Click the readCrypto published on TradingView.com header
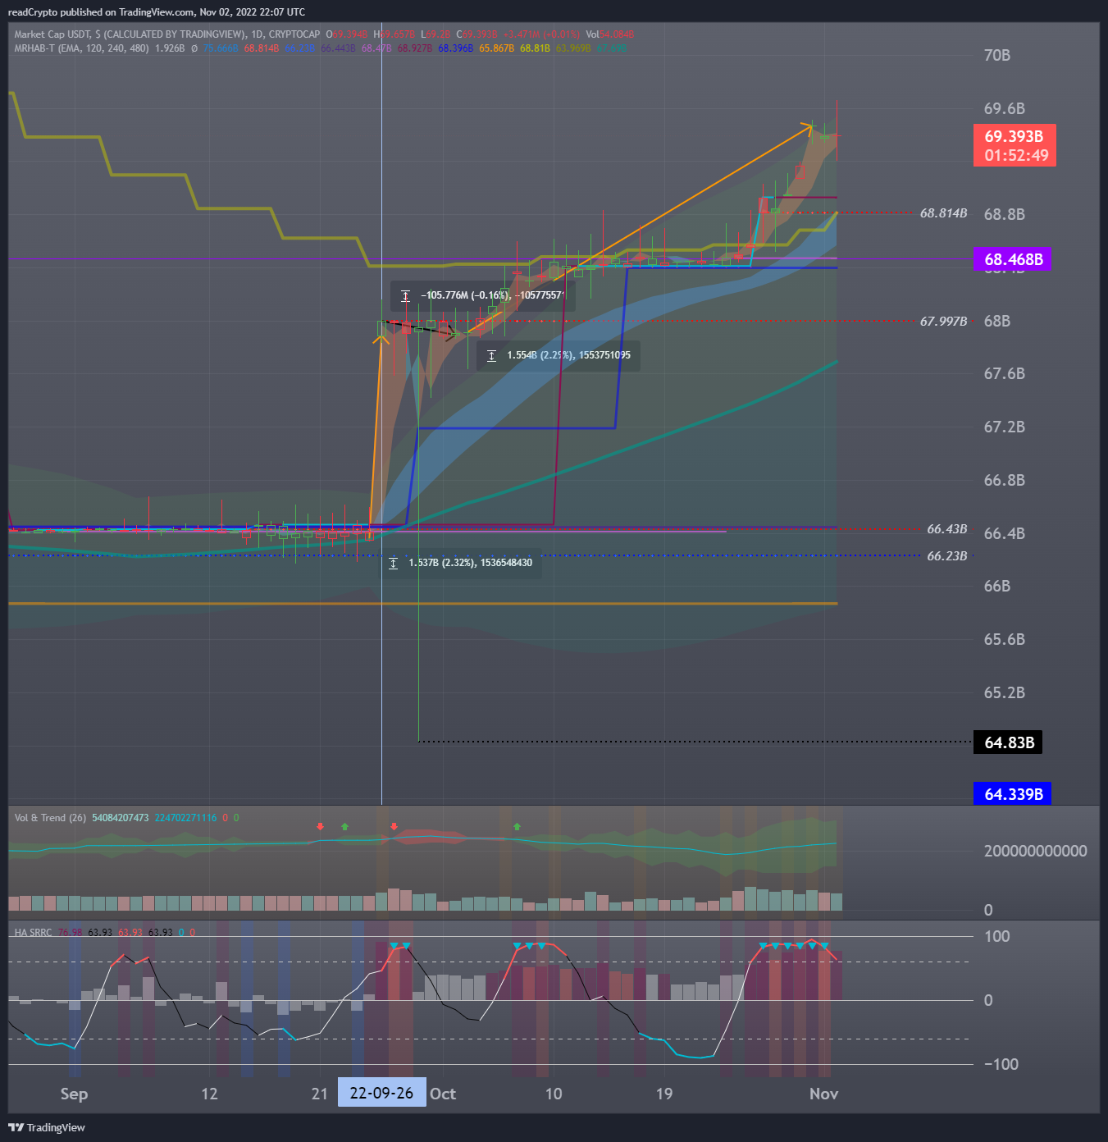This screenshot has width=1108, height=1142. click(156, 12)
